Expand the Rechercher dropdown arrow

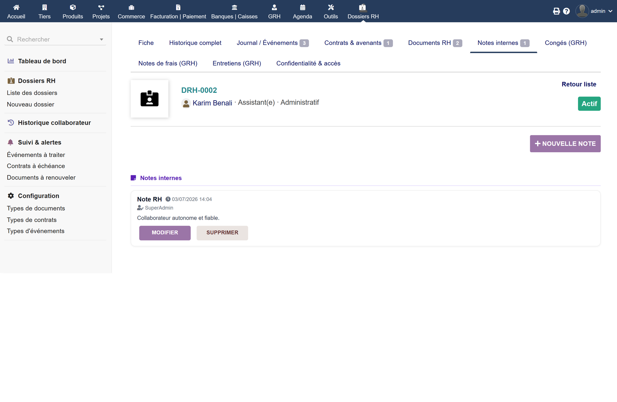pos(101,40)
